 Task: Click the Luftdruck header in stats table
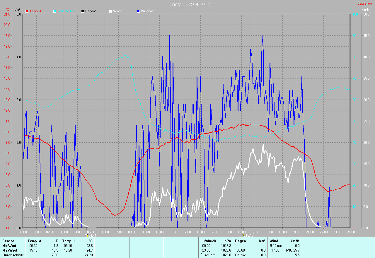pyautogui.click(x=208, y=241)
